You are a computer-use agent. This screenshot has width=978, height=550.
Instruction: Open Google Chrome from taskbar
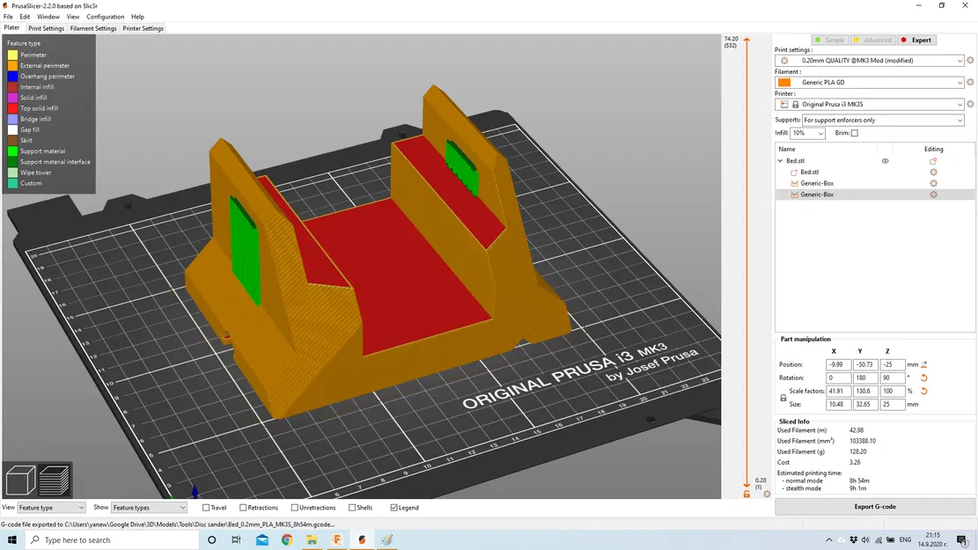pyautogui.click(x=287, y=540)
